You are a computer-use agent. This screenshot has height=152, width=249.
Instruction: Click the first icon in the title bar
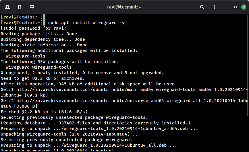point(7,7)
